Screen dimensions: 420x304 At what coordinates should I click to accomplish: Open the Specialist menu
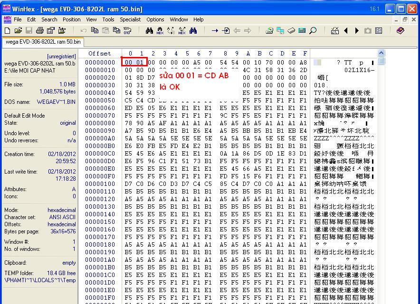click(x=130, y=19)
